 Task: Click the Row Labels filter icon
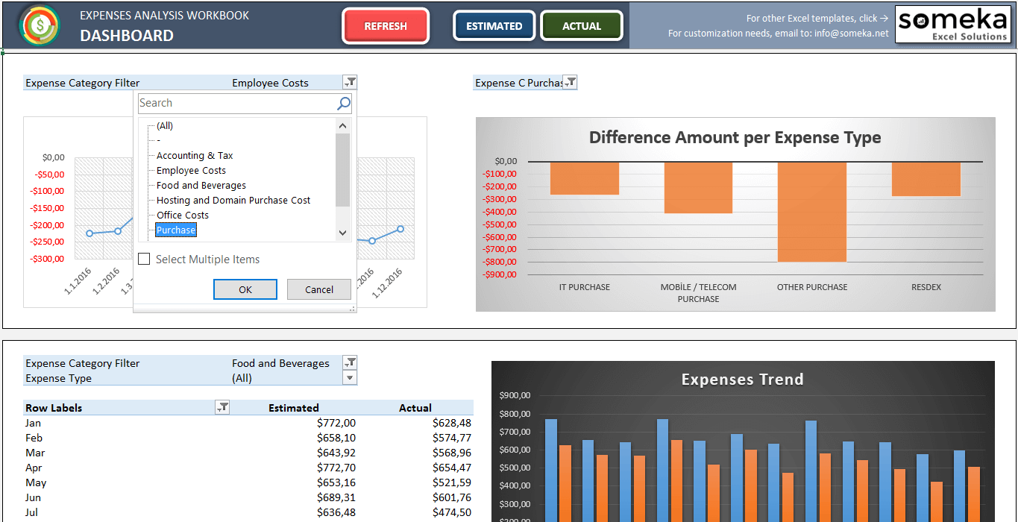tap(222, 407)
